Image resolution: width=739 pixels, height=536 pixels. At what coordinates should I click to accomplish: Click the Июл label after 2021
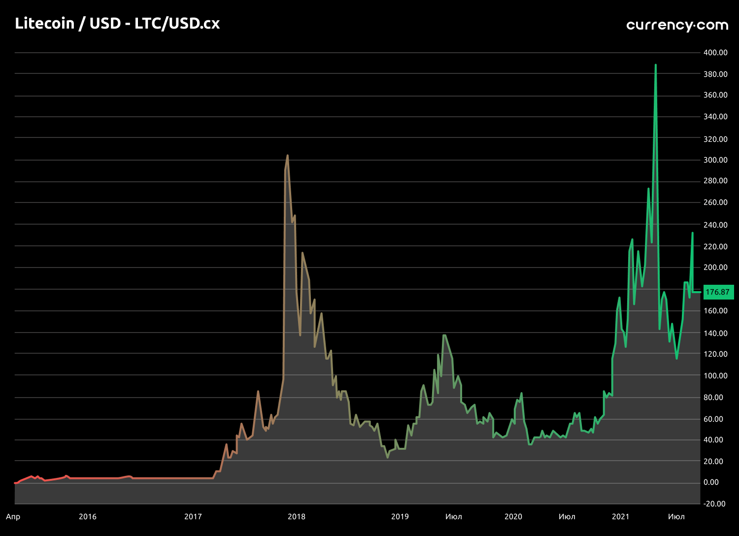[676, 516]
